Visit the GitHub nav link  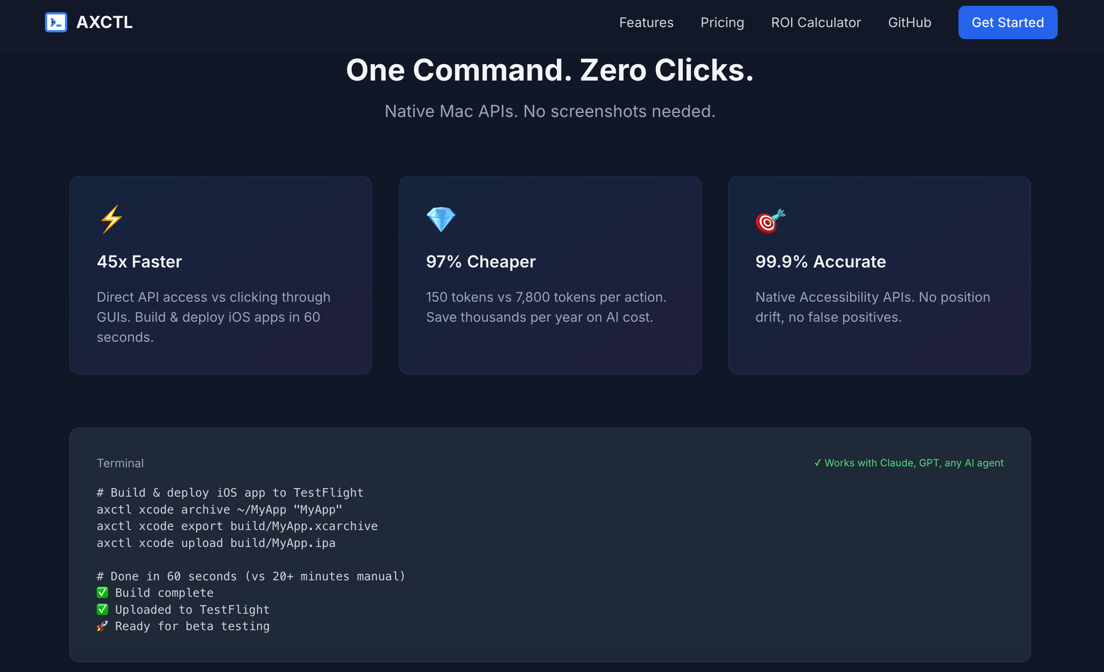point(909,22)
